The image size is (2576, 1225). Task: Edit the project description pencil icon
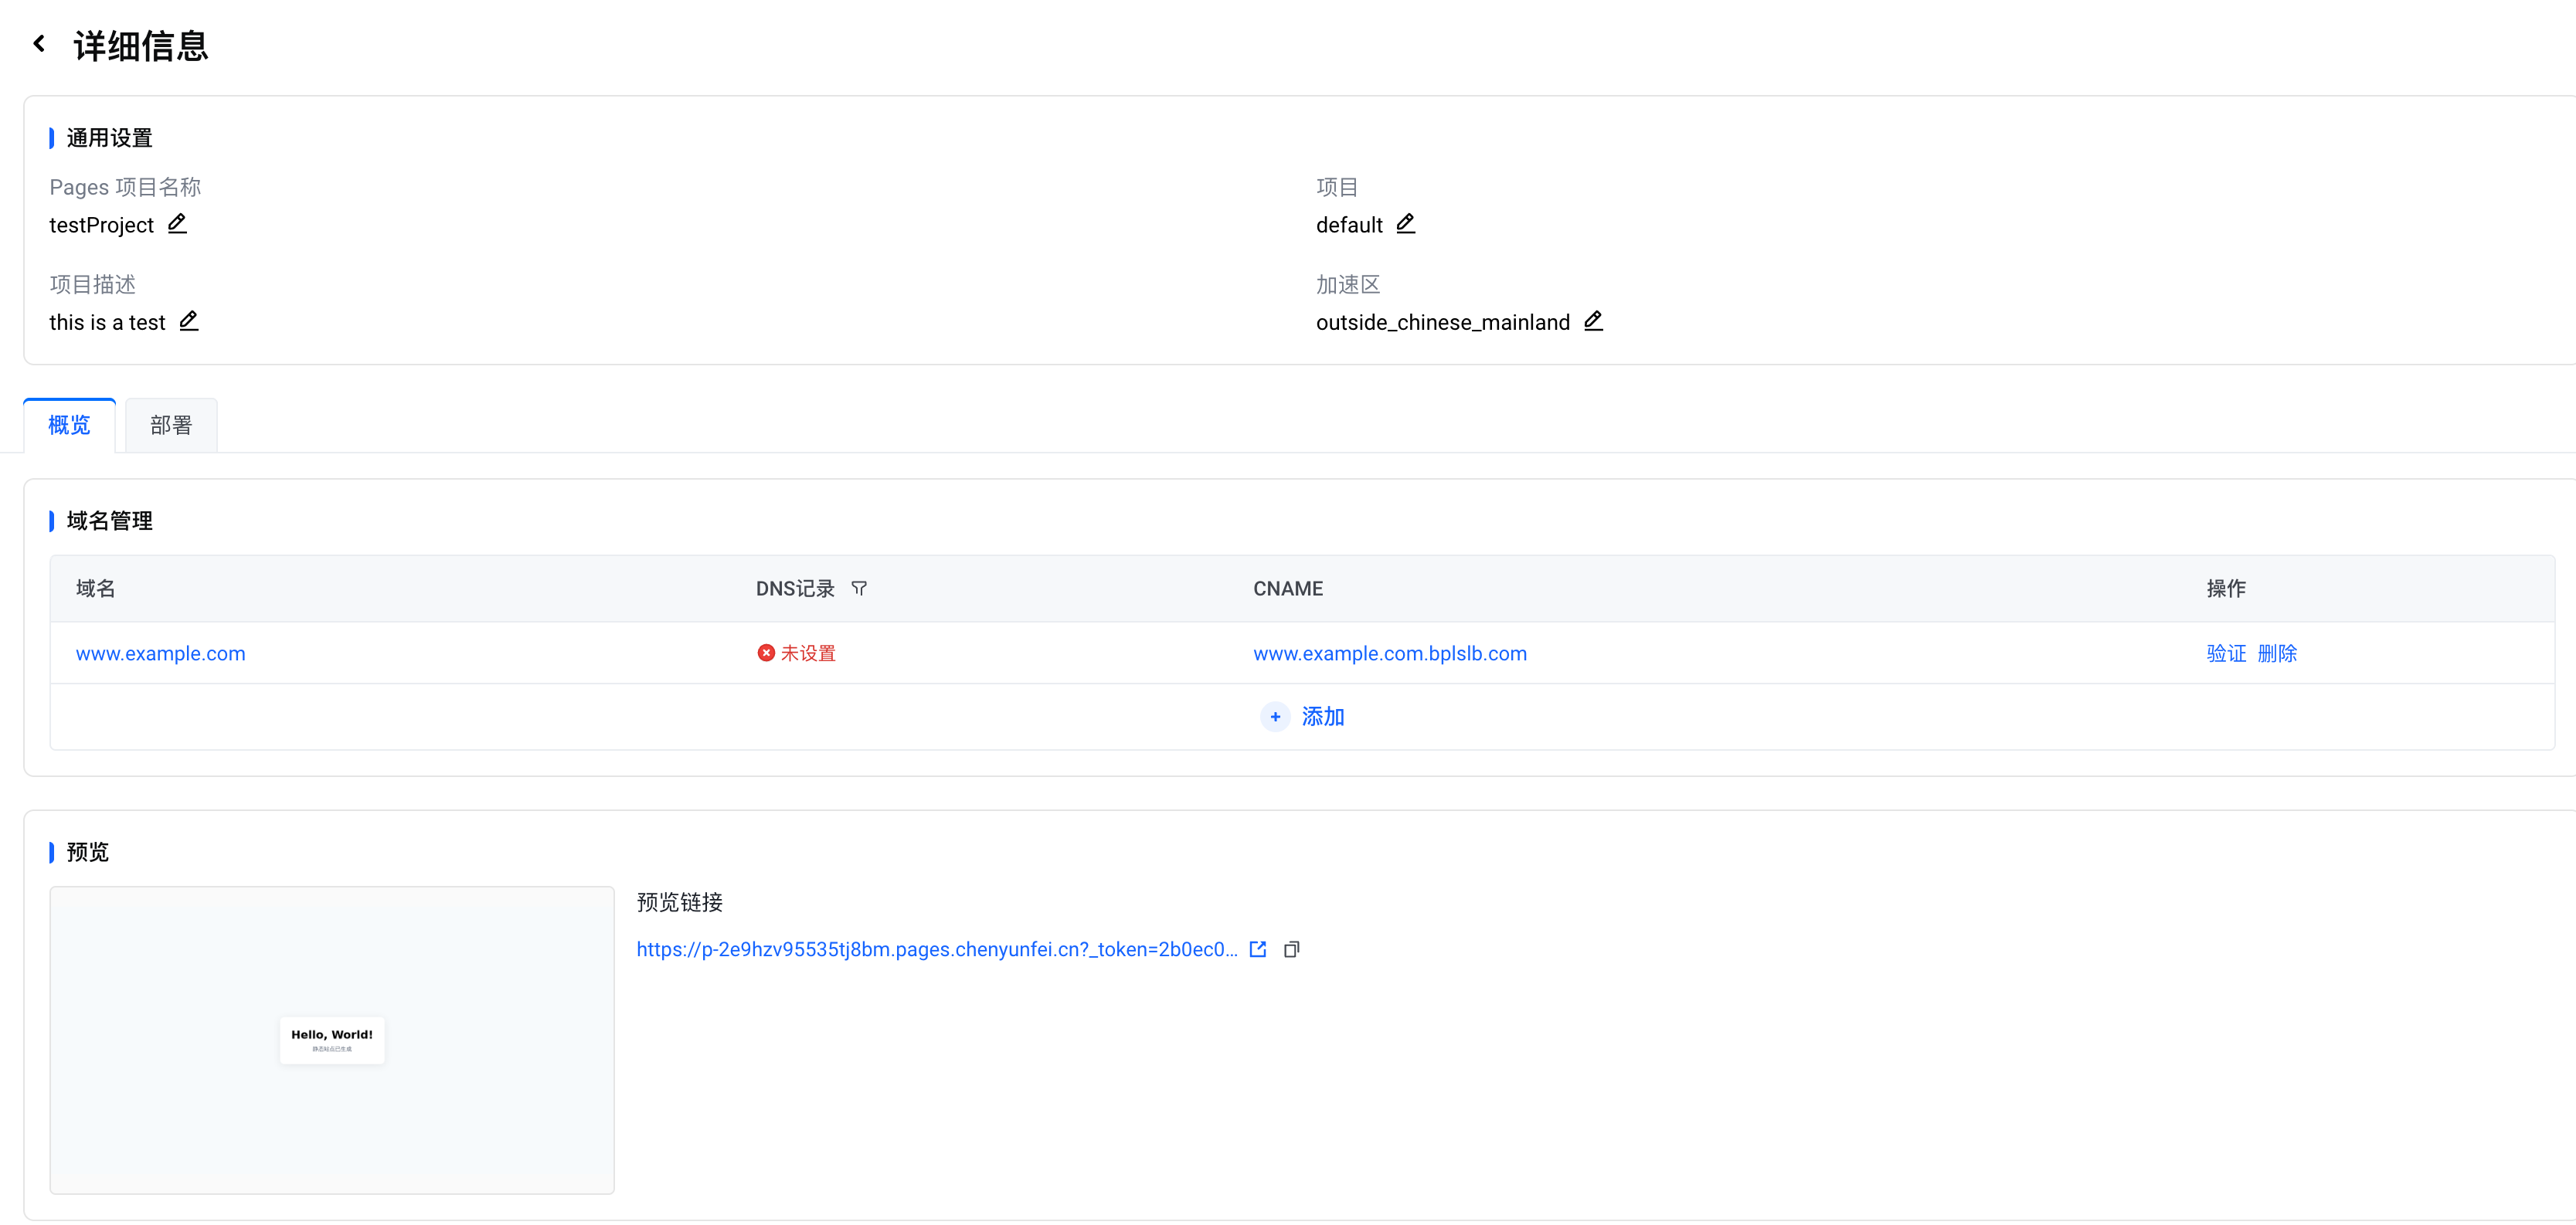coord(188,321)
